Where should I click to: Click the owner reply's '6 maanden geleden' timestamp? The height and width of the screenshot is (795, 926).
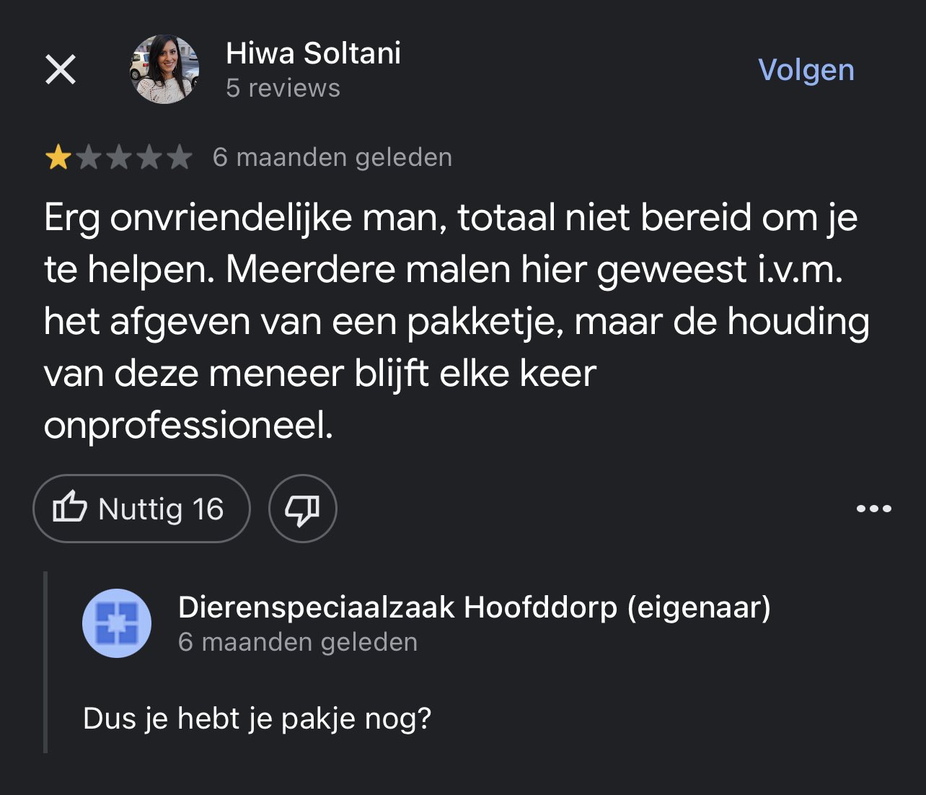tap(298, 642)
